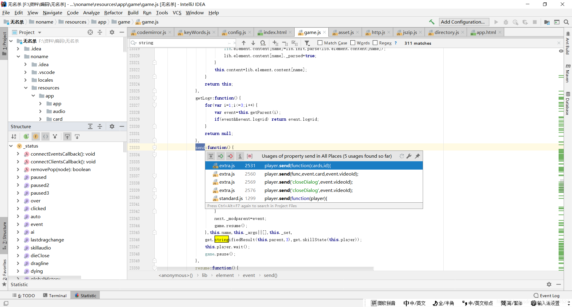The width and height of the screenshot is (572, 307).
Task: Open the Event Log
Action: (547, 295)
